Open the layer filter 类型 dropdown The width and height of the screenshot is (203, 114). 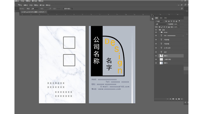pos(160,21)
